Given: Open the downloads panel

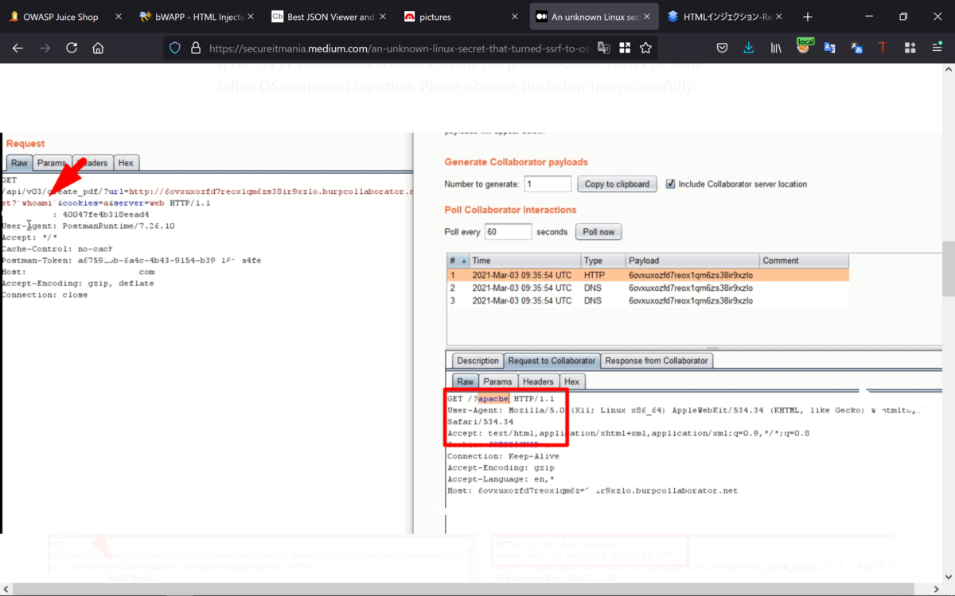Looking at the screenshot, I should point(749,48).
